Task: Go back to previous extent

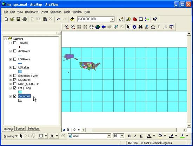Action: [104, 27]
